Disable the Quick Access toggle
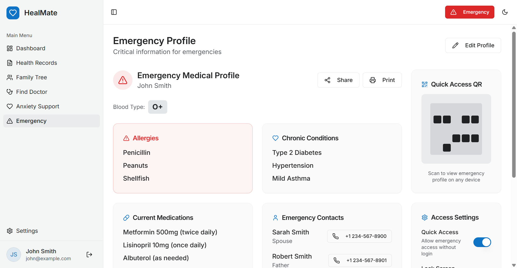 482,242
